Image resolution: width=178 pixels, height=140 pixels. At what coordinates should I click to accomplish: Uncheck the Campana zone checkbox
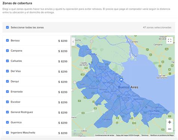click(x=8, y=51)
